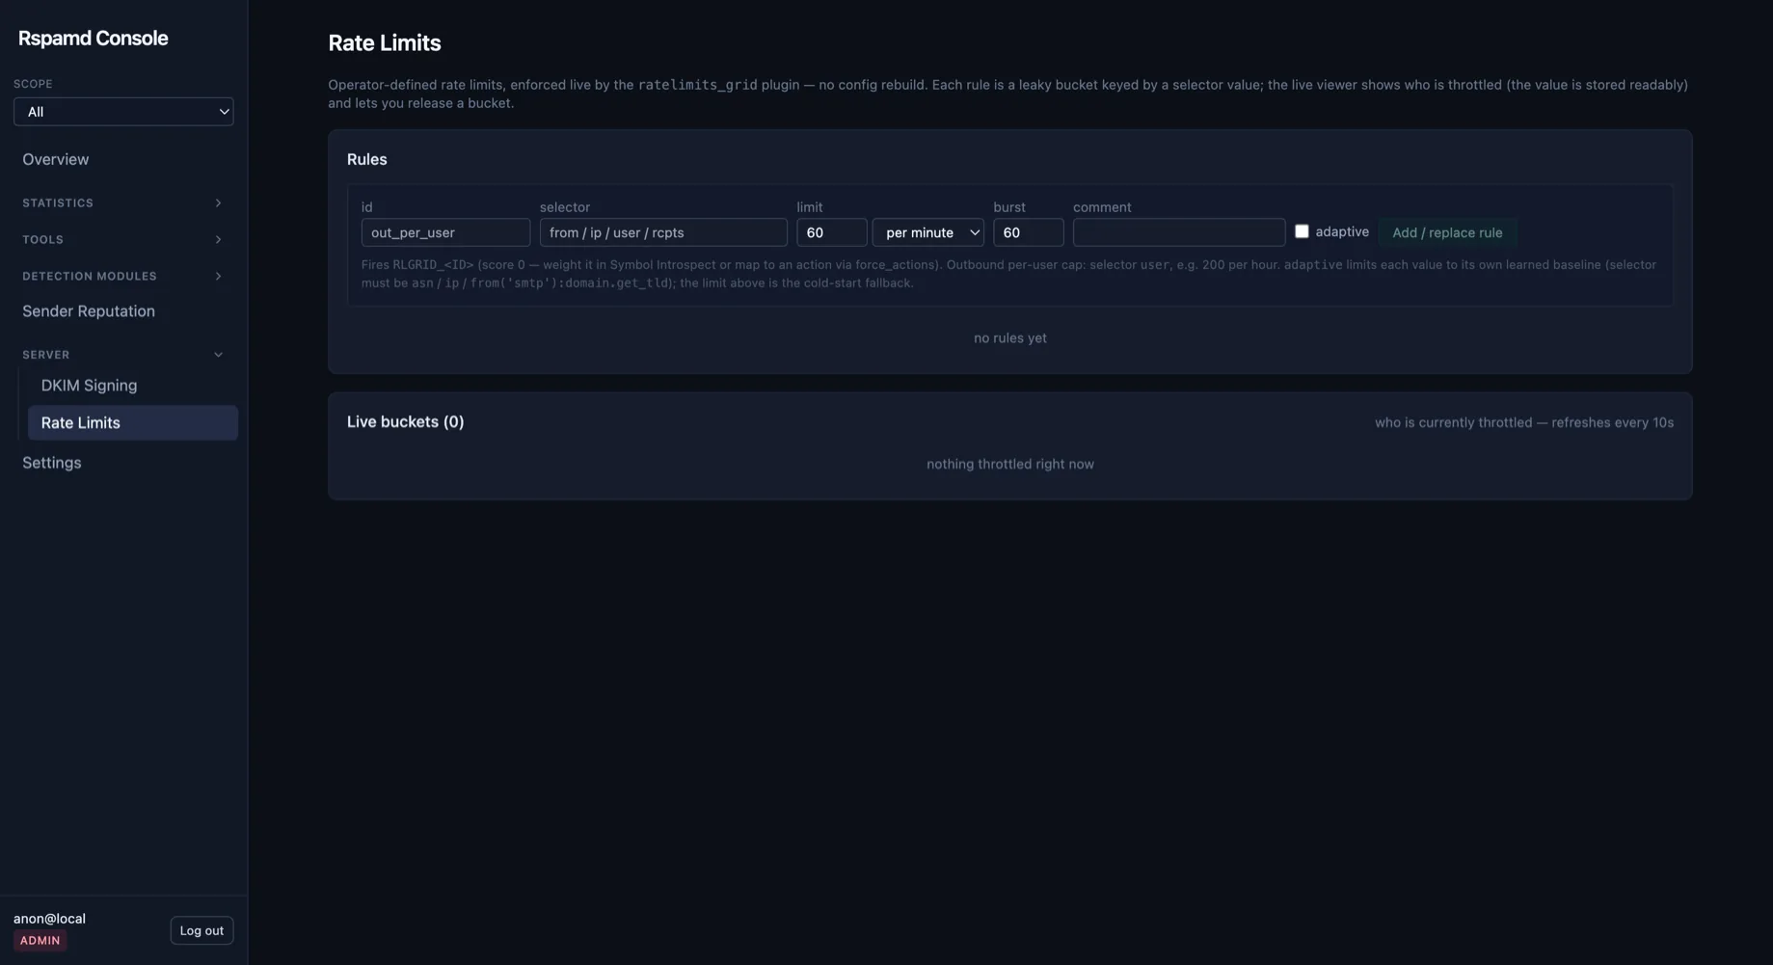Collapse the Server section

pos(123,355)
